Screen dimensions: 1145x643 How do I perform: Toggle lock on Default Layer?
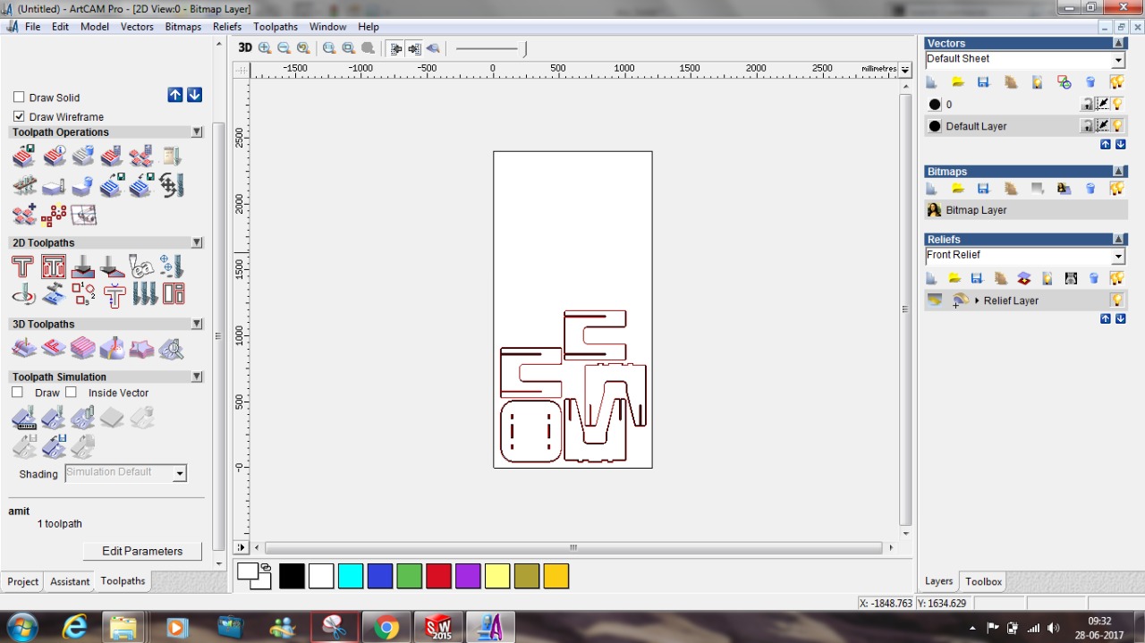point(1087,126)
